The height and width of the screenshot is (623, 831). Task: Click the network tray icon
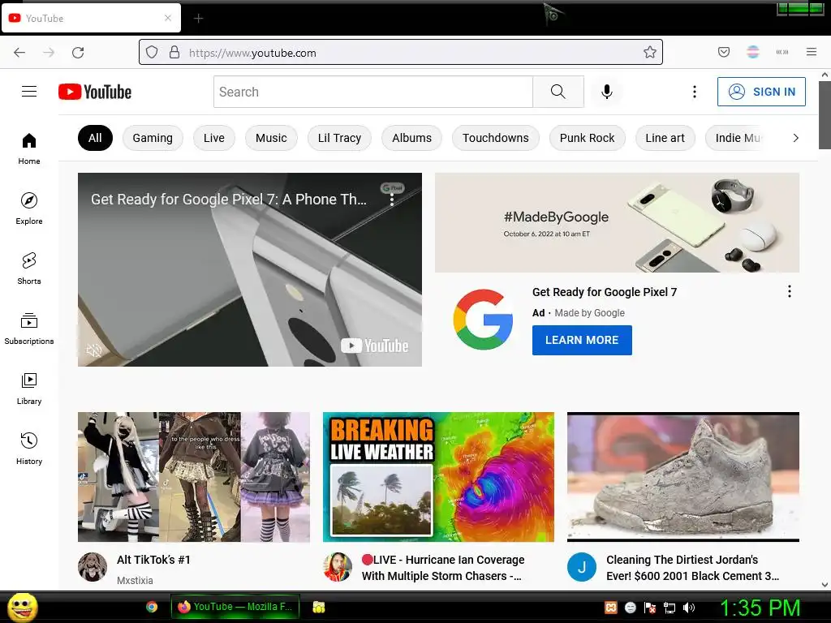pyautogui.click(x=670, y=608)
